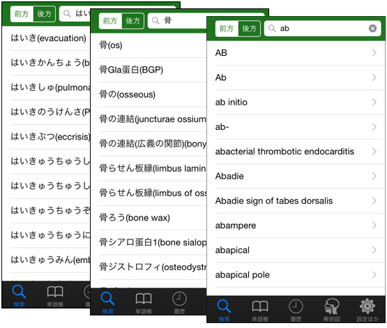Clear the 'ab' search text with X
This screenshot has height=328, width=387.
point(372,29)
